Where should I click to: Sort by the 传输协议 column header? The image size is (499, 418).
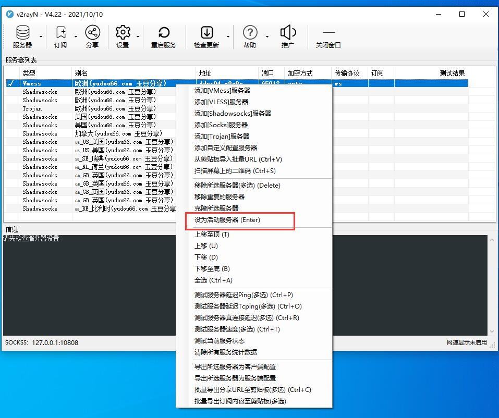(x=350, y=73)
